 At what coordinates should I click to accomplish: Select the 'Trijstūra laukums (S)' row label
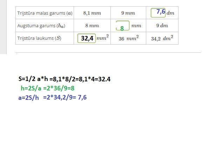(x=39, y=38)
